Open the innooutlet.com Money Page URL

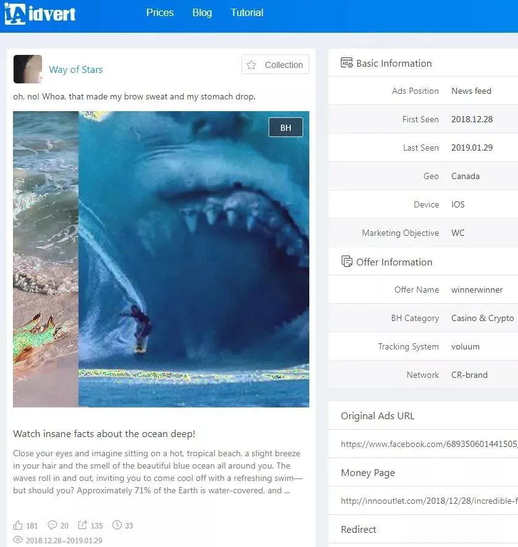point(429,501)
